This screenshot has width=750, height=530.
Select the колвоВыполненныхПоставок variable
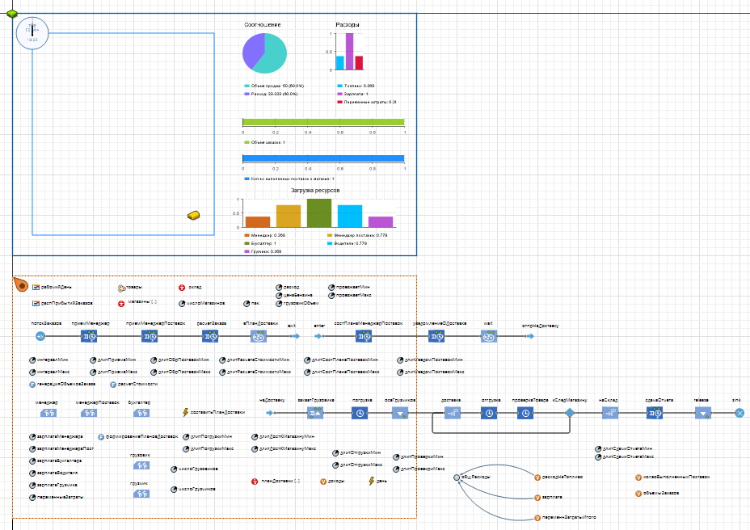click(x=638, y=477)
